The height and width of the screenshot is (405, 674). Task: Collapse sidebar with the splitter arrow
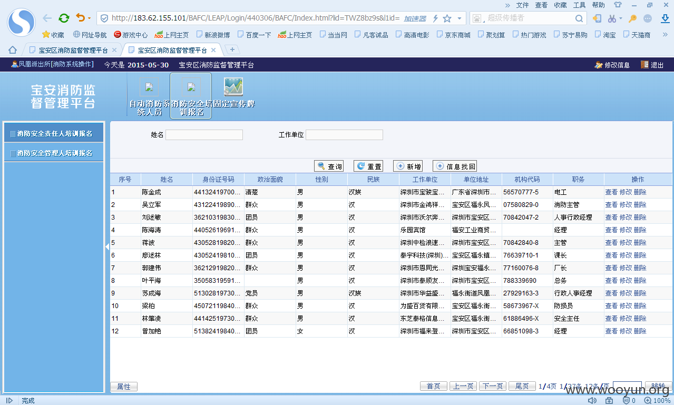(x=108, y=246)
